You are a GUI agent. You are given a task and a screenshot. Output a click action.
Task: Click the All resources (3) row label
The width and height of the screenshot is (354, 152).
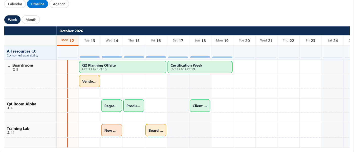tap(21, 51)
